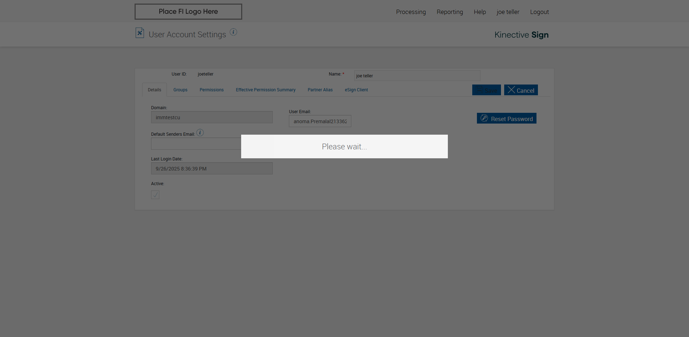The image size is (689, 337).
Task: Open the Help menu
Action: [x=480, y=12]
